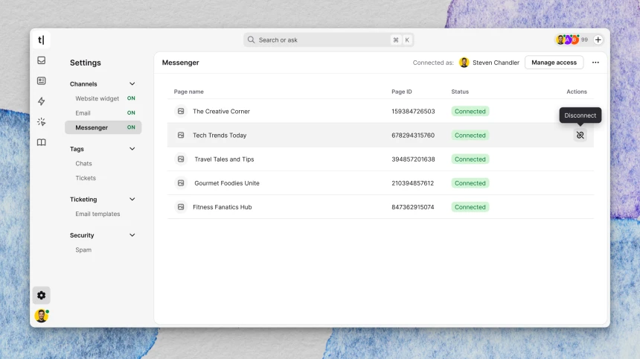Click page ID 394857201638
This screenshot has height=359, width=640.
(x=413, y=159)
